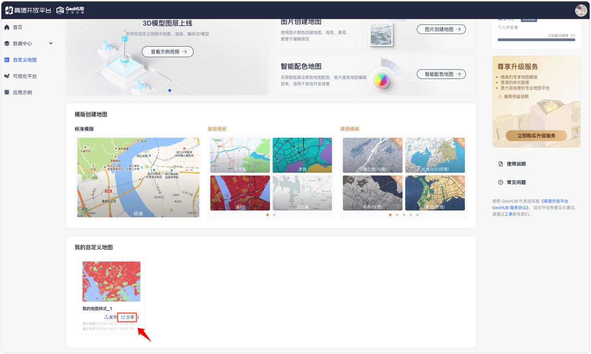Viewport: 591px width, 354px height.
Task: Click the 首页 home icon
Action: click(x=7, y=27)
